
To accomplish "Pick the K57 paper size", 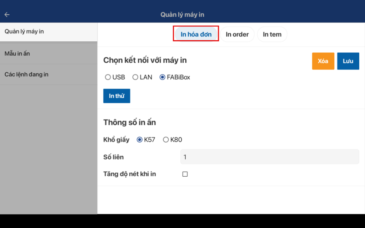I will [140, 140].
